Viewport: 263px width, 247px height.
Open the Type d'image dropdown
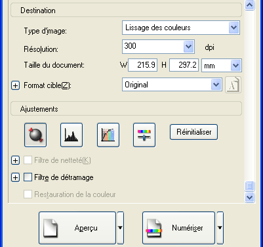233,28
